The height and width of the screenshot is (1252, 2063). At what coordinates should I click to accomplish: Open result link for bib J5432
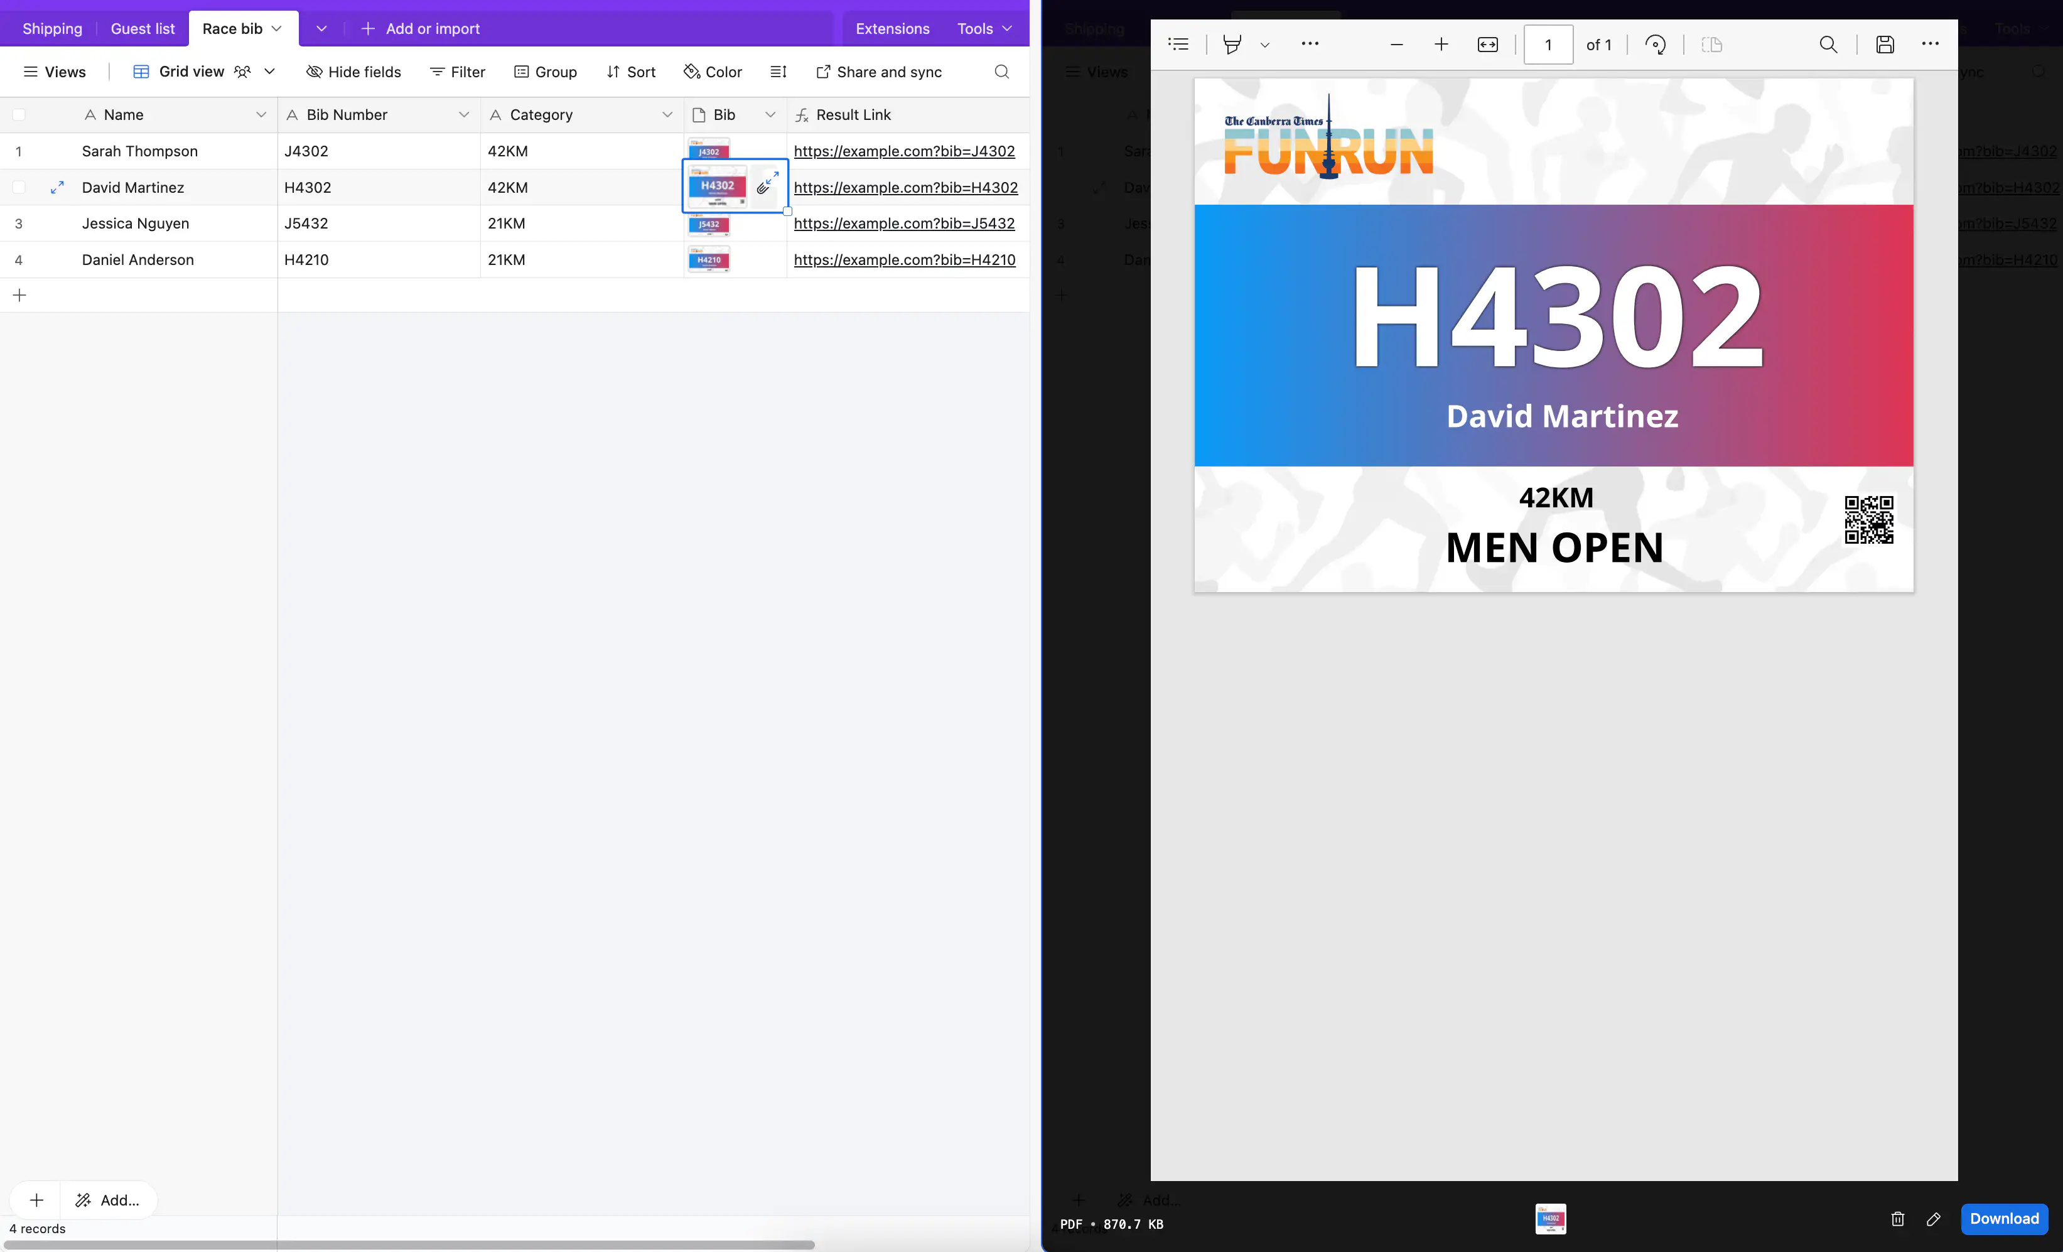tap(904, 224)
